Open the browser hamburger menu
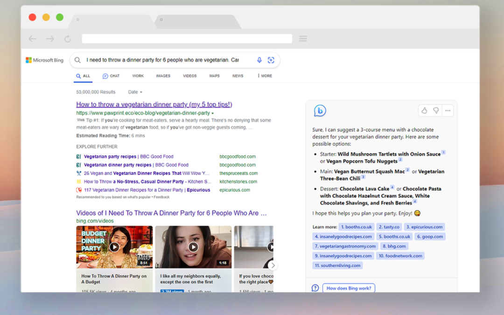 coord(303,39)
